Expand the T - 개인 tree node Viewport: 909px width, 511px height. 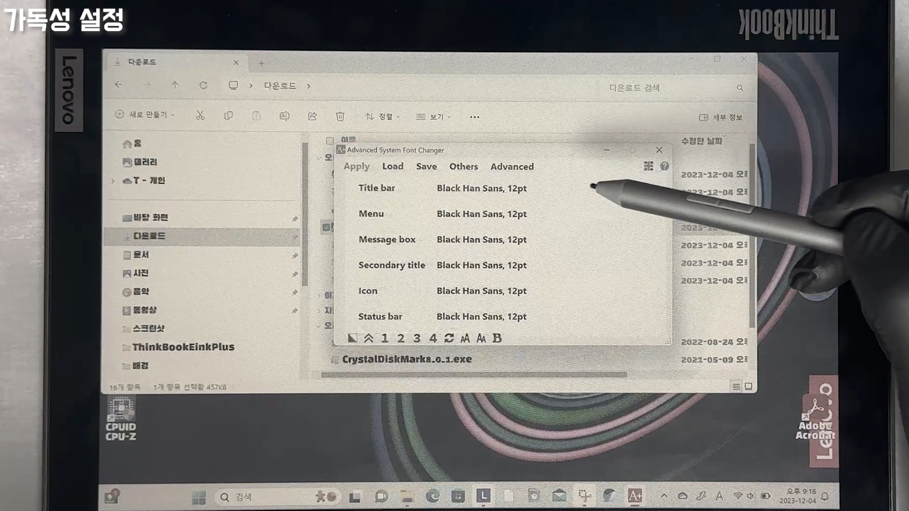tap(113, 181)
